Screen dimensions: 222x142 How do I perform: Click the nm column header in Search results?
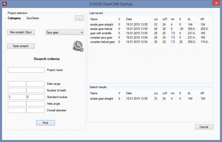tap(173, 93)
